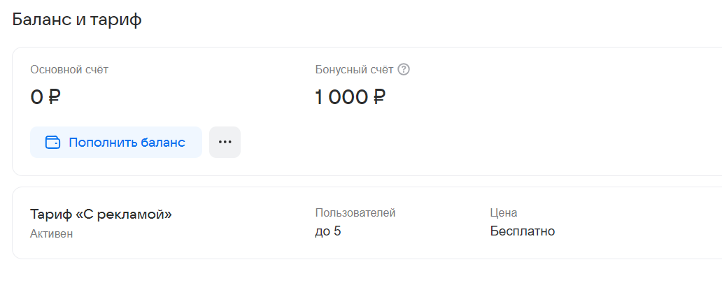This screenshot has width=722, height=283.
Task: Click the bonus balance 1 000 ₽ amount
Action: [350, 97]
